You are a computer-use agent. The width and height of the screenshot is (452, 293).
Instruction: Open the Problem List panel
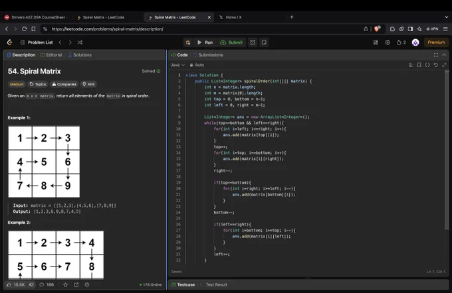pos(37,42)
